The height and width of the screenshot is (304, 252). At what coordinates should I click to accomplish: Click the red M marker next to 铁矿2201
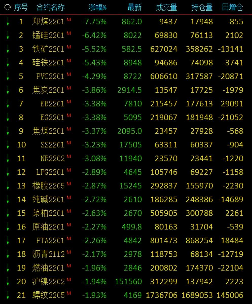point(68,46)
